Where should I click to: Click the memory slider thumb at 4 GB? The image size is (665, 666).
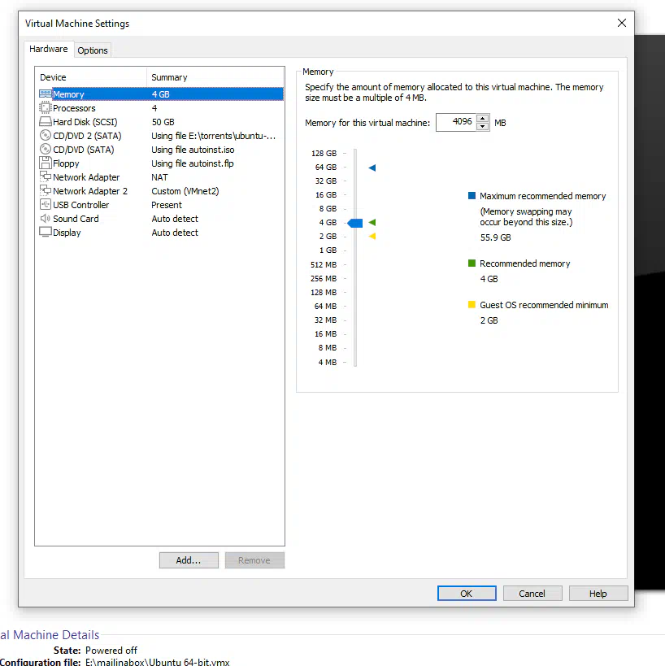tap(355, 223)
